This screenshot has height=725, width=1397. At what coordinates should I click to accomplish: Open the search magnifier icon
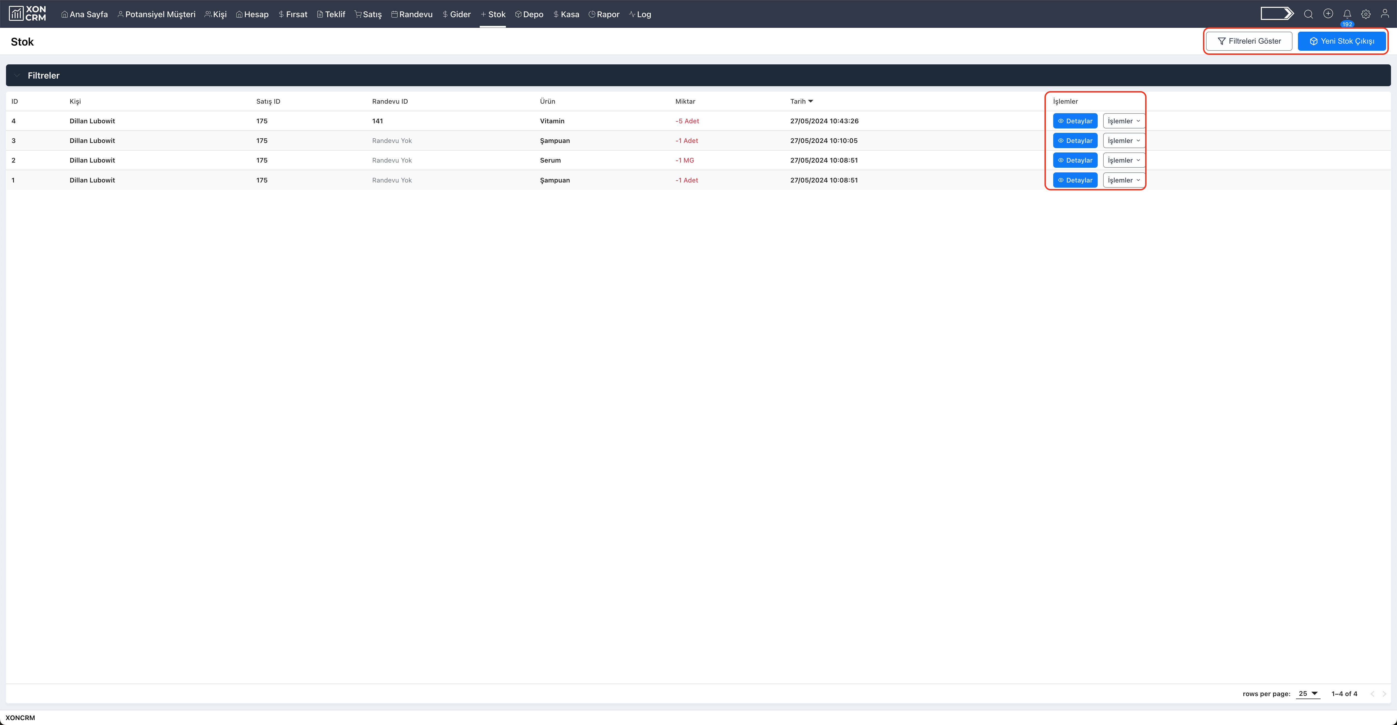pyautogui.click(x=1309, y=14)
